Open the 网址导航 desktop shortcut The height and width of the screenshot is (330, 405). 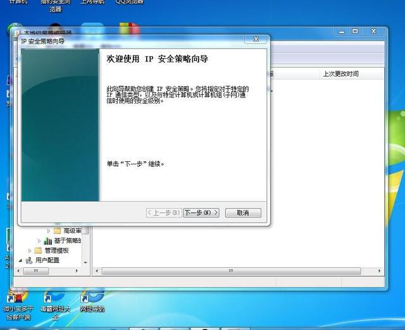click(92, 300)
